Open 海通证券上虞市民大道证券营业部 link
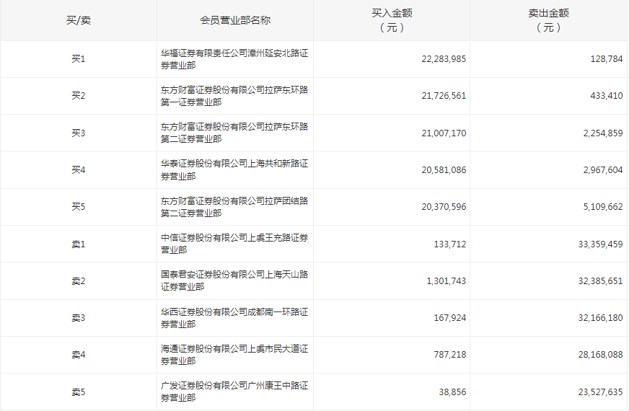Image resolution: width=629 pixels, height=411 pixels. 234,355
